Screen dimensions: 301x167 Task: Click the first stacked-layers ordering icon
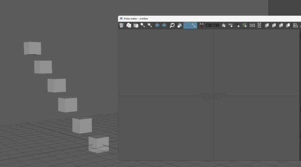[267, 25]
